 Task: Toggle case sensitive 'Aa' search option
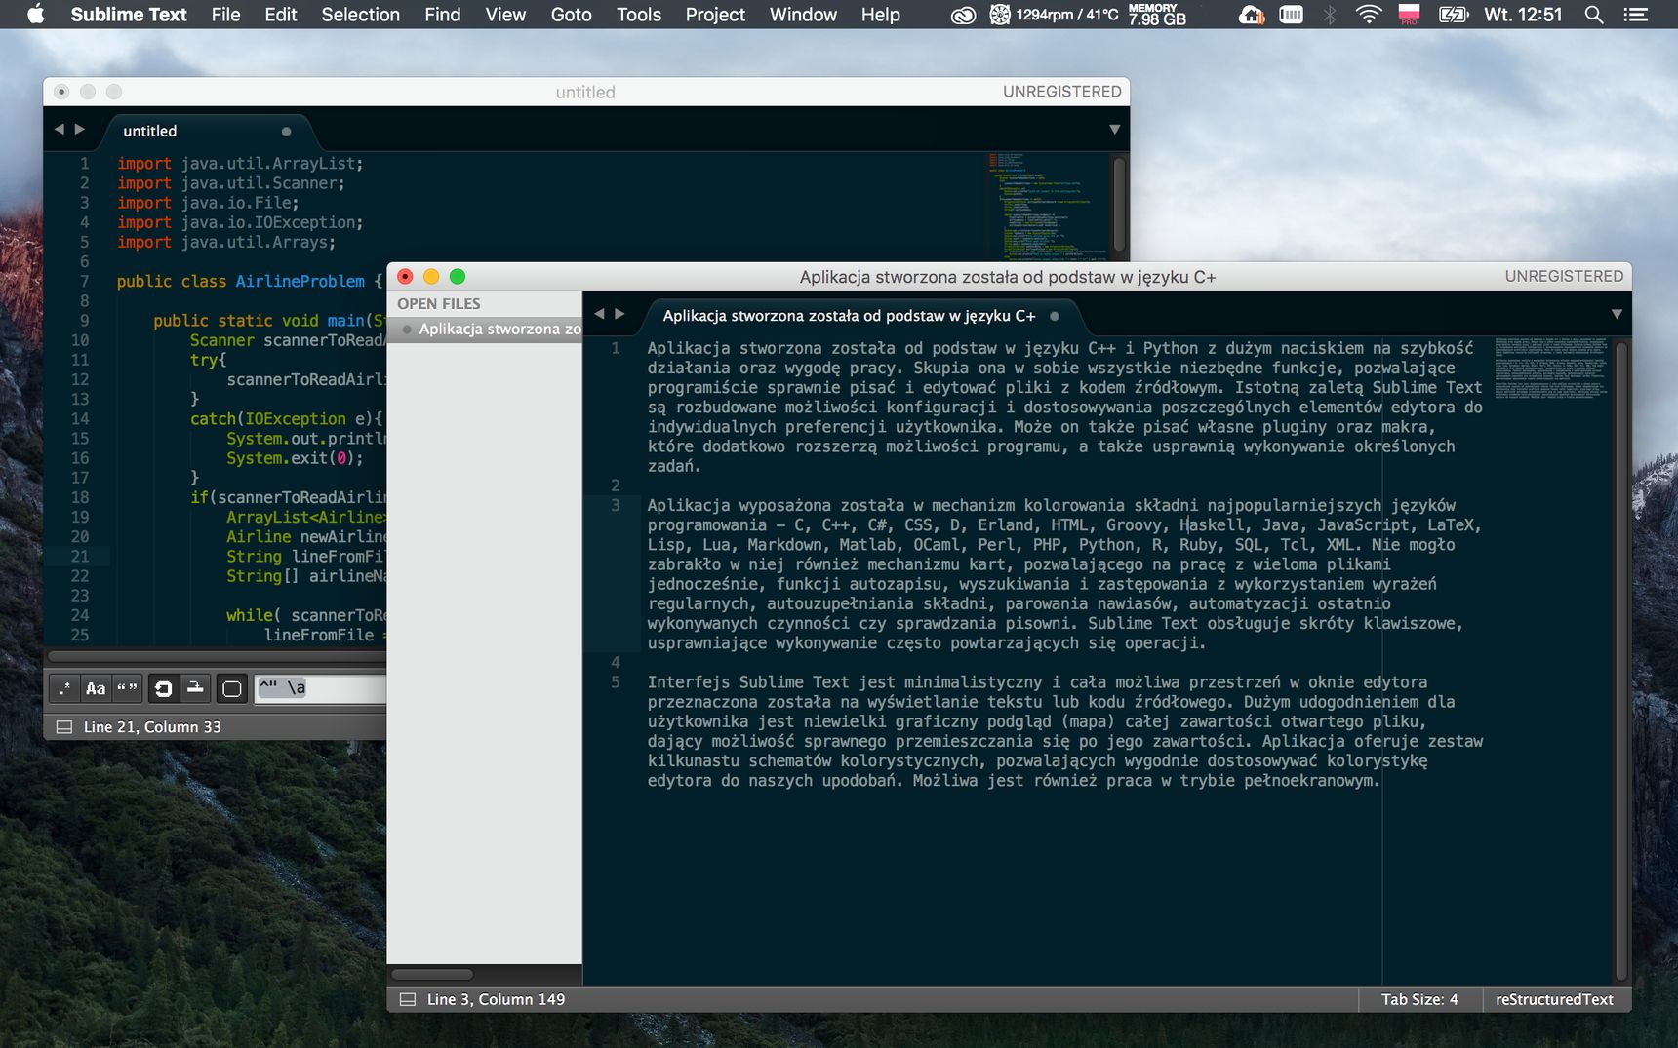tap(96, 688)
